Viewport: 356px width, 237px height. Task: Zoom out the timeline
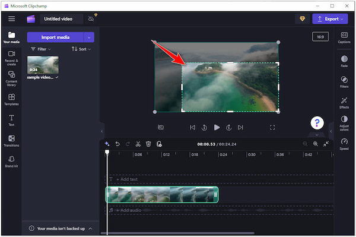pyautogui.click(x=305, y=144)
